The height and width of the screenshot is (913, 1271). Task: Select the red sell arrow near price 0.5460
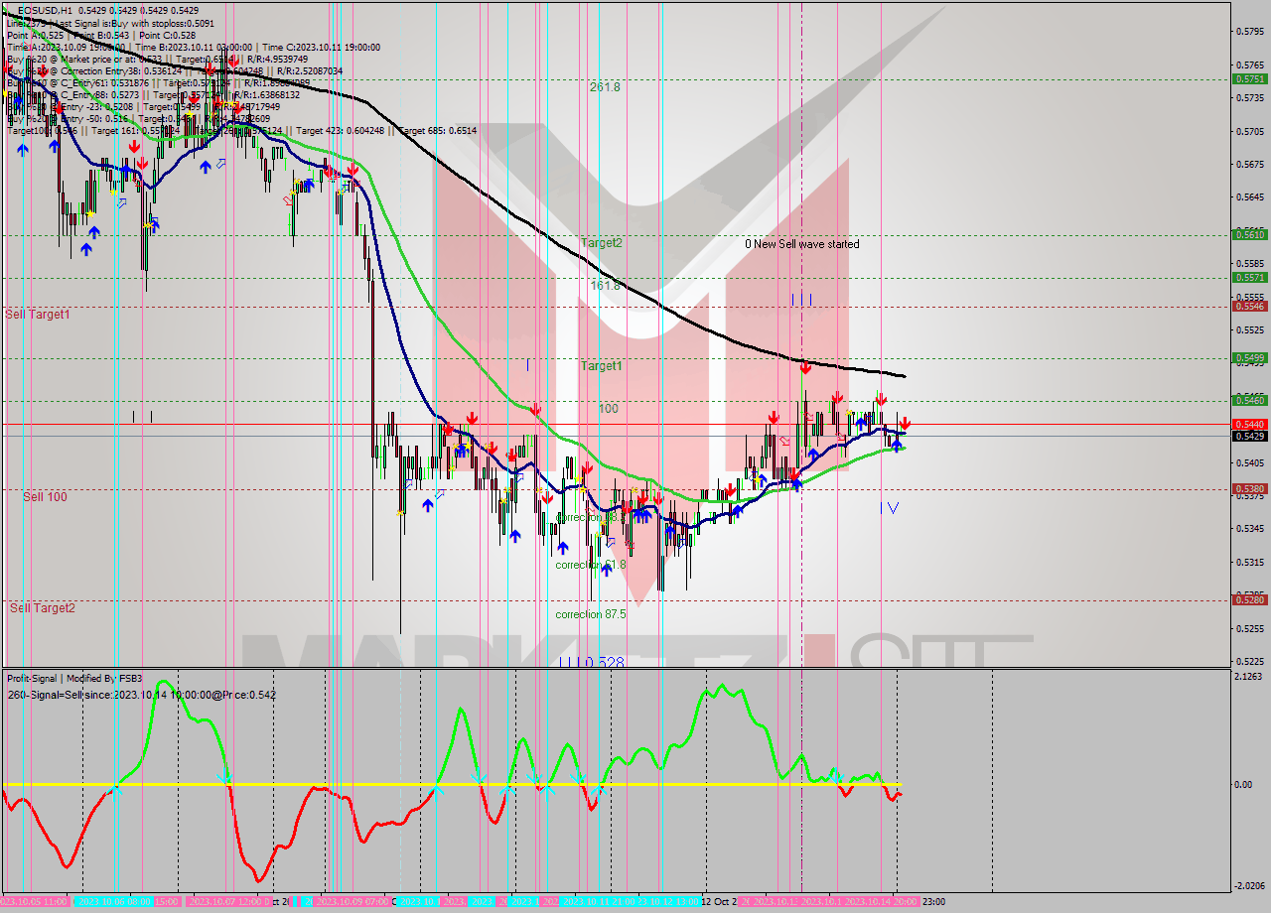(881, 399)
